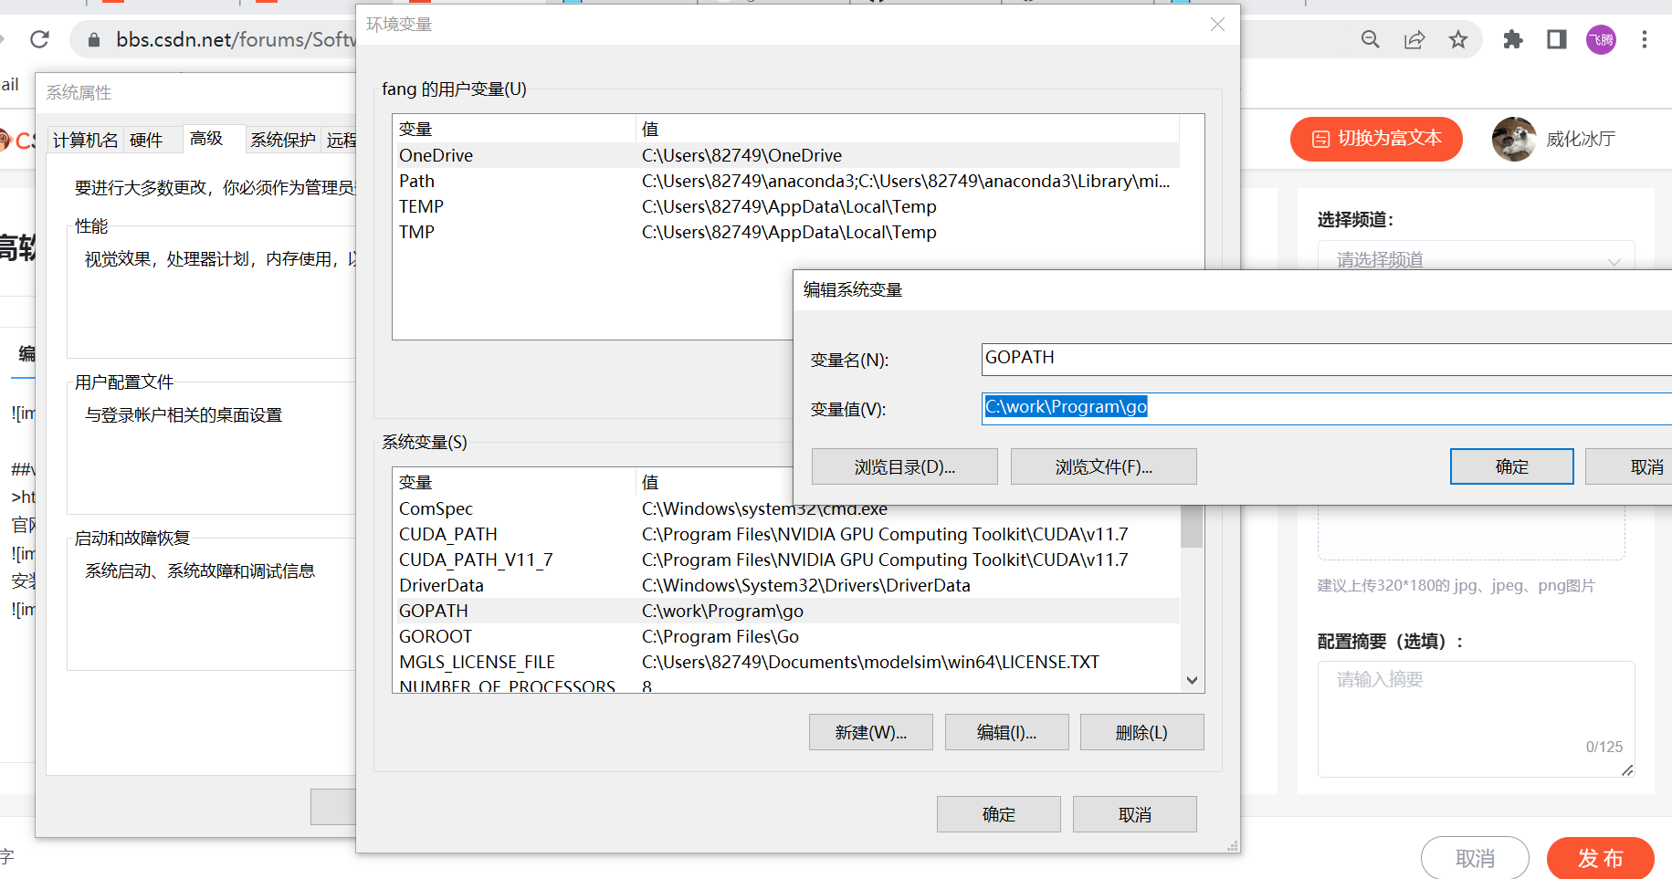Click the 发布 publish button
Screen dimensions: 1672x879
tap(1600, 858)
